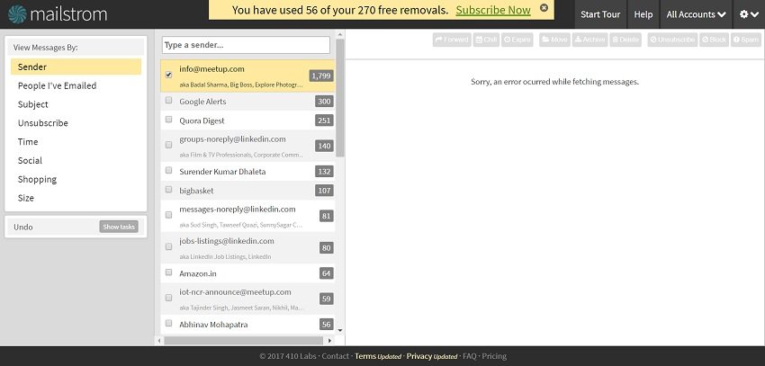Click the sender list horizontal scrollbar thumb
Screen dimensions: 765x366
pos(244,341)
